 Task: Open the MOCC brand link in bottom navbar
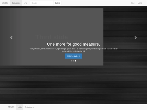(11, 107)
